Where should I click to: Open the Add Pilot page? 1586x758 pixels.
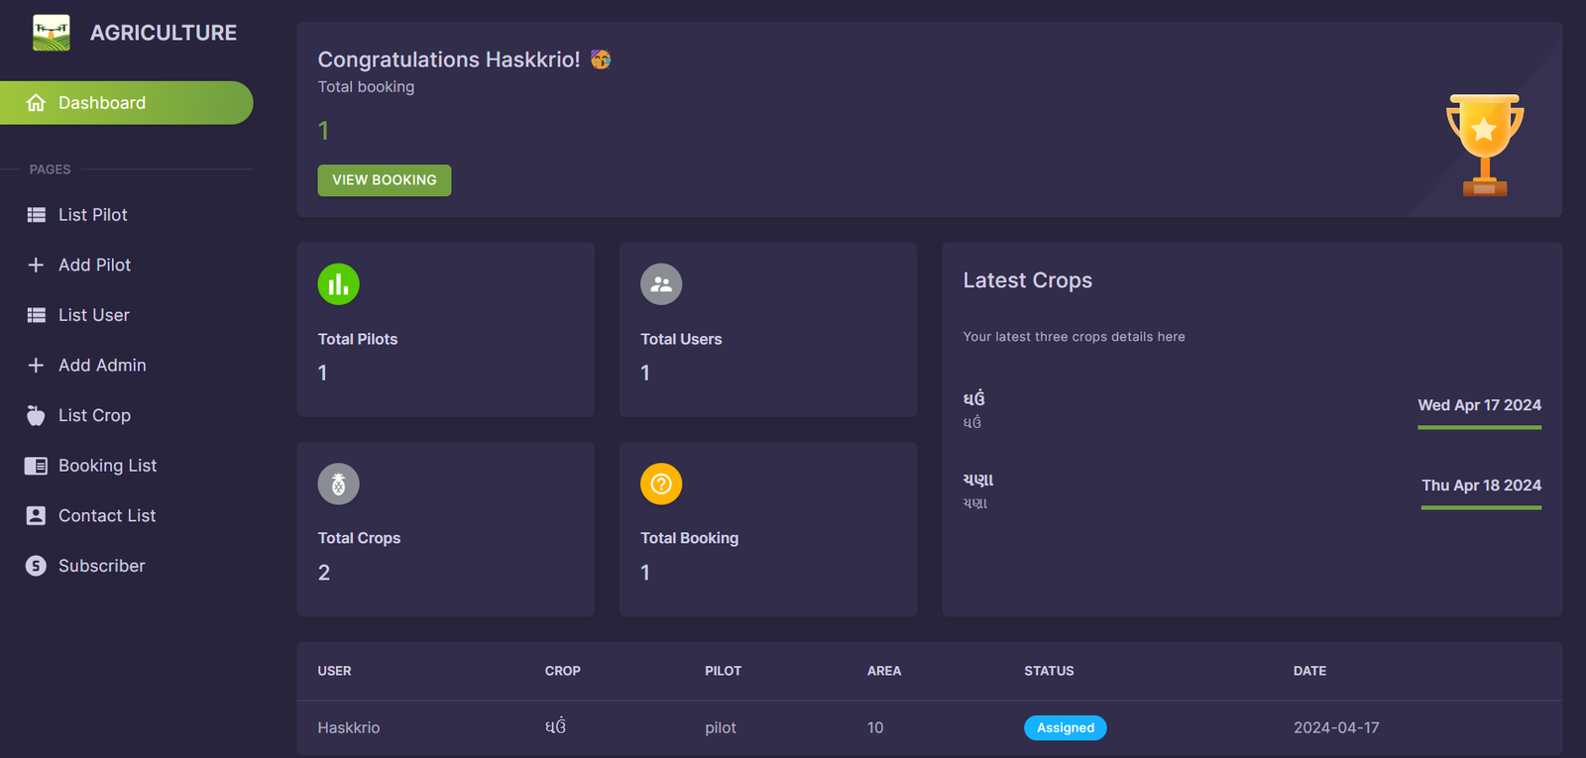point(94,266)
